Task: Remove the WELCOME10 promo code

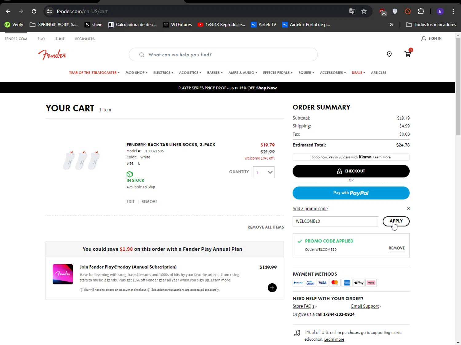Action: point(397,248)
